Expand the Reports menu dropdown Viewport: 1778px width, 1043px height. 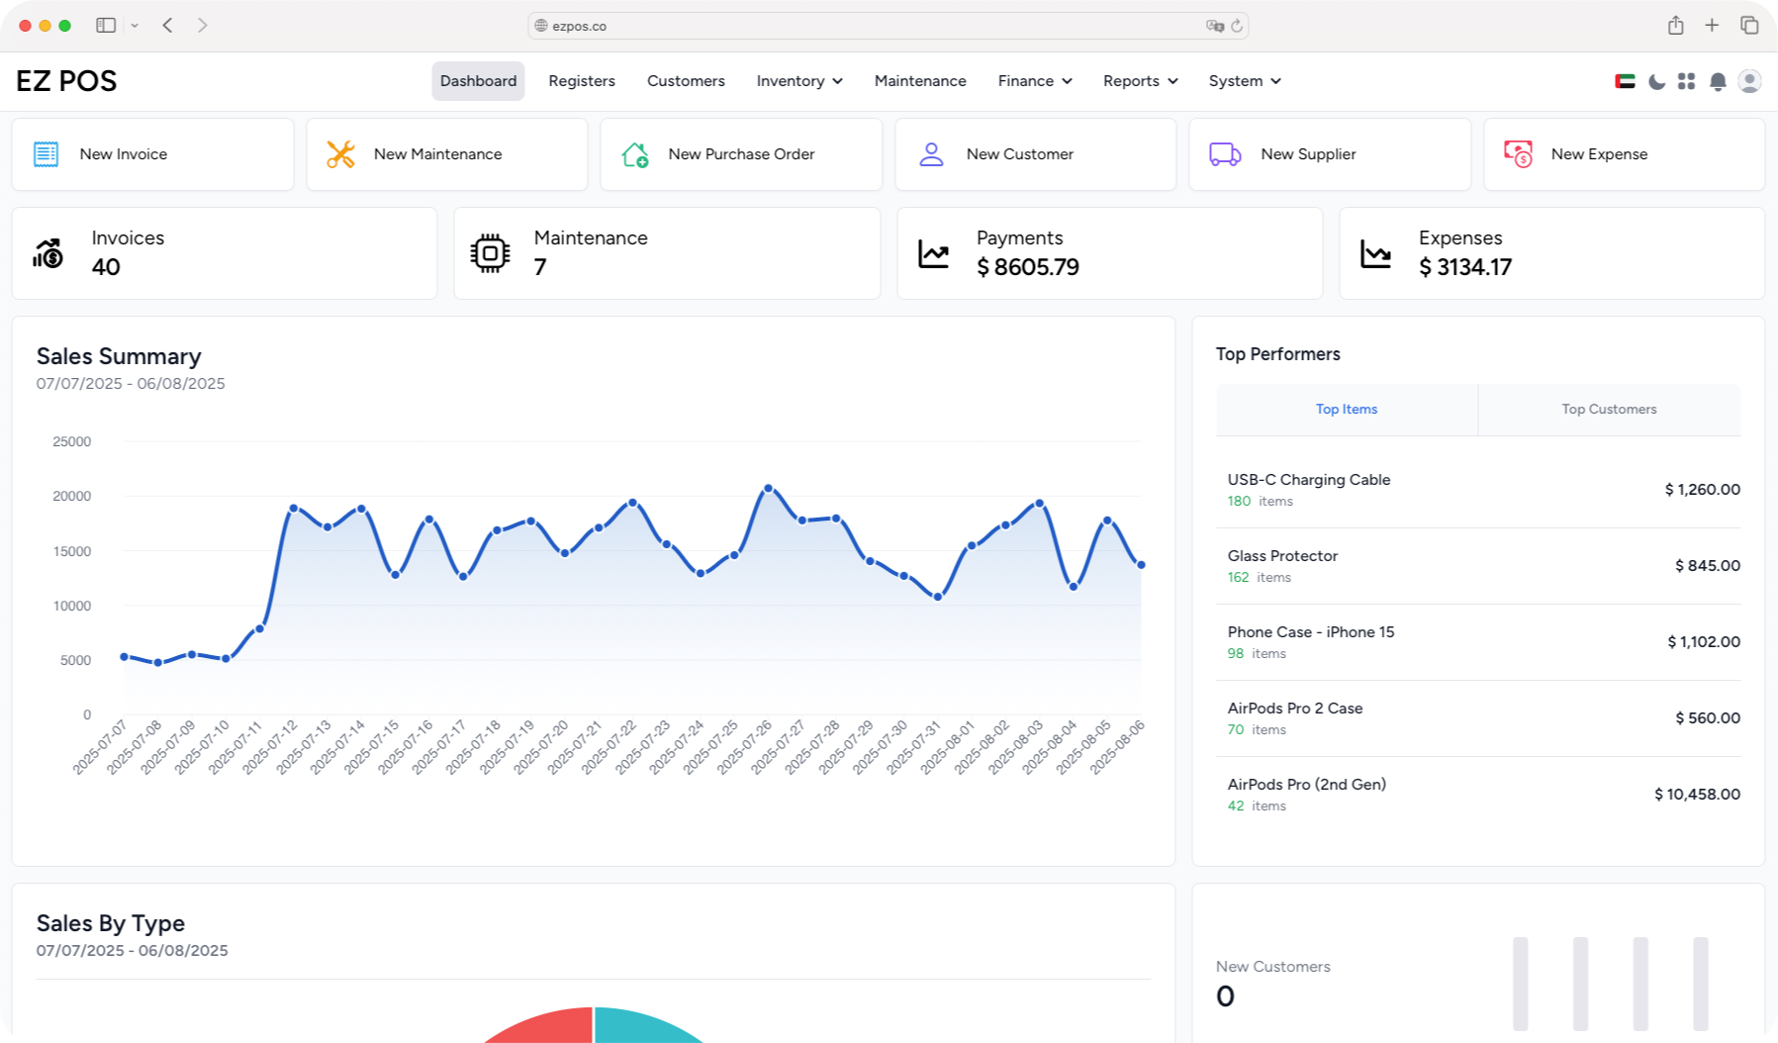click(x=1141, y=81)
